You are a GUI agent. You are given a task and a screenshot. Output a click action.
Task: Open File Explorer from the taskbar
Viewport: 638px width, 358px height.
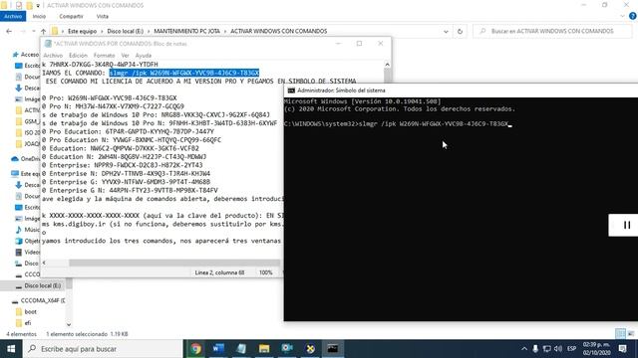pyautogui.click(x=264, y=349)
